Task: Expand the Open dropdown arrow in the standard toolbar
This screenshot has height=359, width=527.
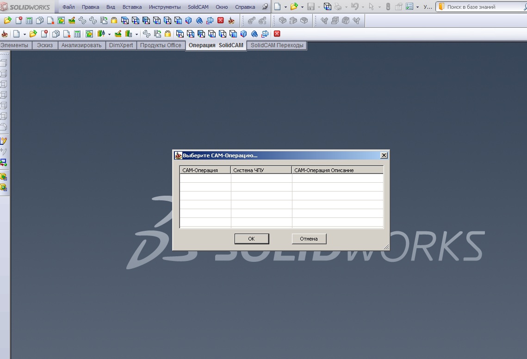Action: [302, 7]
